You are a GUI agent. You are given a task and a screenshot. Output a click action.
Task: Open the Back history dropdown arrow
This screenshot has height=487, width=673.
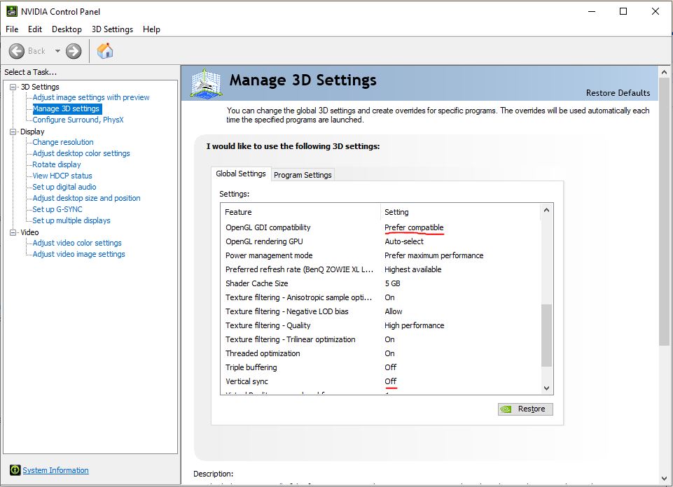[x=57, y=51]
